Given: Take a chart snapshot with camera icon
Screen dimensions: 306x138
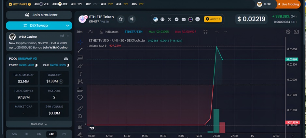Looking at the screenshot, I should pyautogui.click(x=296, y=32).
